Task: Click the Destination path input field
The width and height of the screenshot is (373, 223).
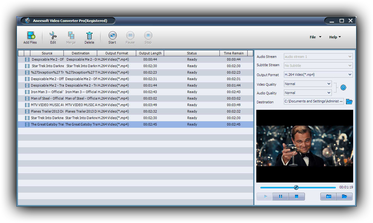Action: point(314,101)
